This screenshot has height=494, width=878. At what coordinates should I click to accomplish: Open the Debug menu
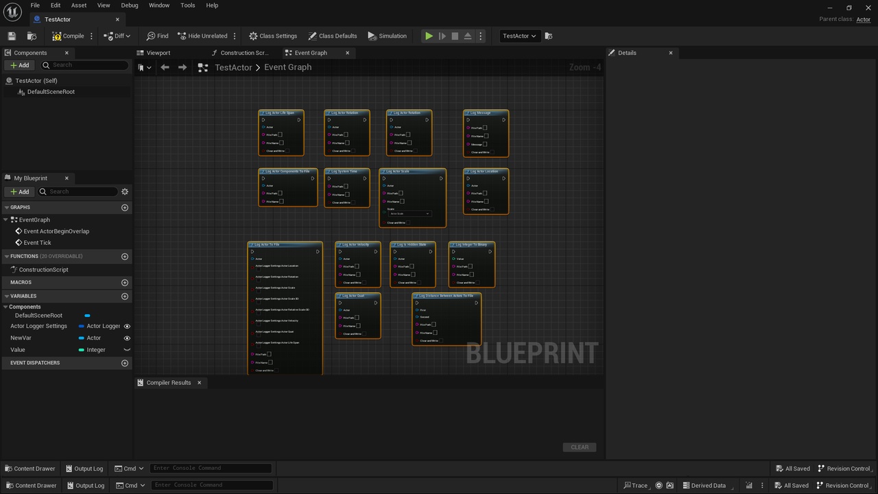pyautogui.click(x=130, y=5)
